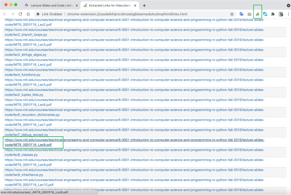Close the Lecture Slides and Code tab
This screenshot has height=195, width=291.
click(x=77, y=6)
